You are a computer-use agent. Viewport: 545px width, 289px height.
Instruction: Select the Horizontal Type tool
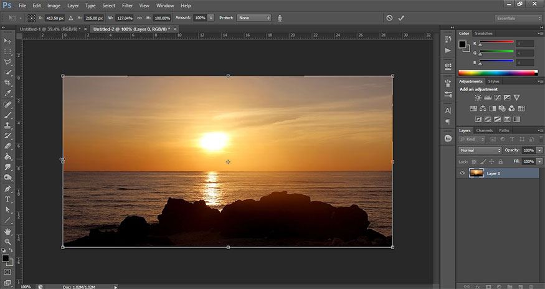pos(8,199)
